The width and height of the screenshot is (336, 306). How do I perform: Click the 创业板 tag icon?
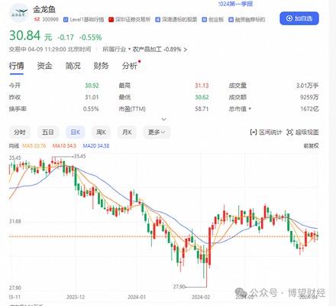[x=204, y=20]
